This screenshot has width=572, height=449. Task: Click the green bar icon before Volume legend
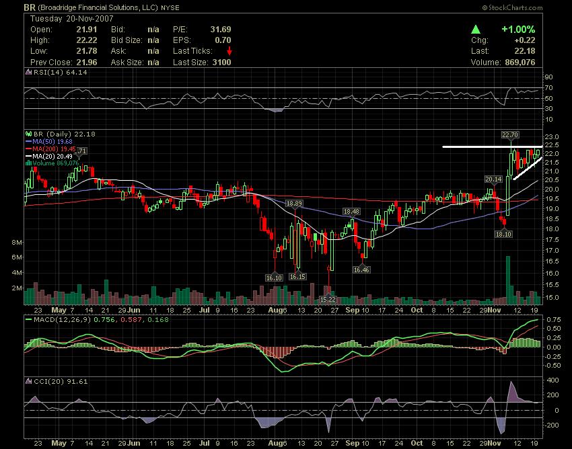28,163
